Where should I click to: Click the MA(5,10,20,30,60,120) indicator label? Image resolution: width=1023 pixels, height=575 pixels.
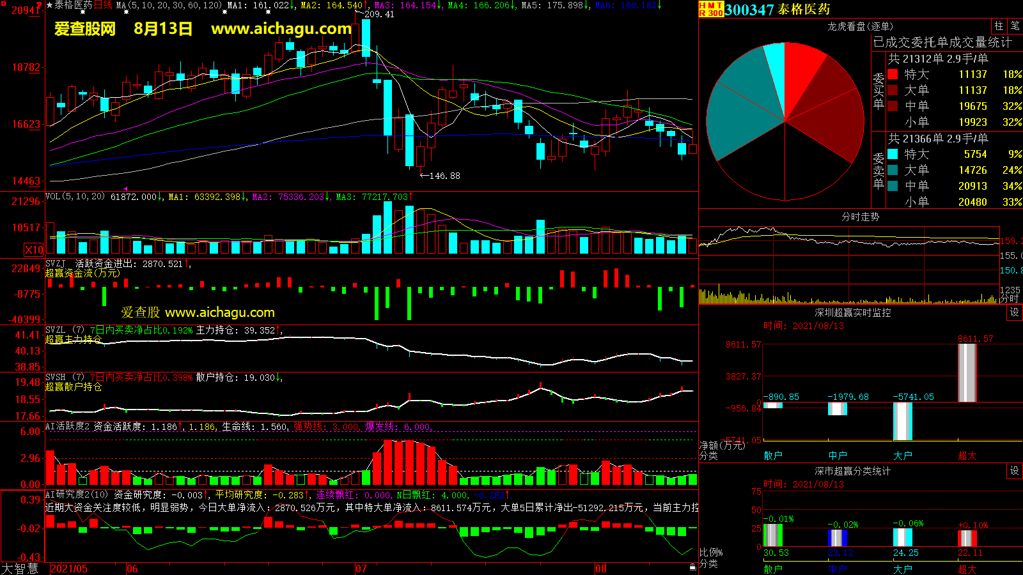point(169,5)
